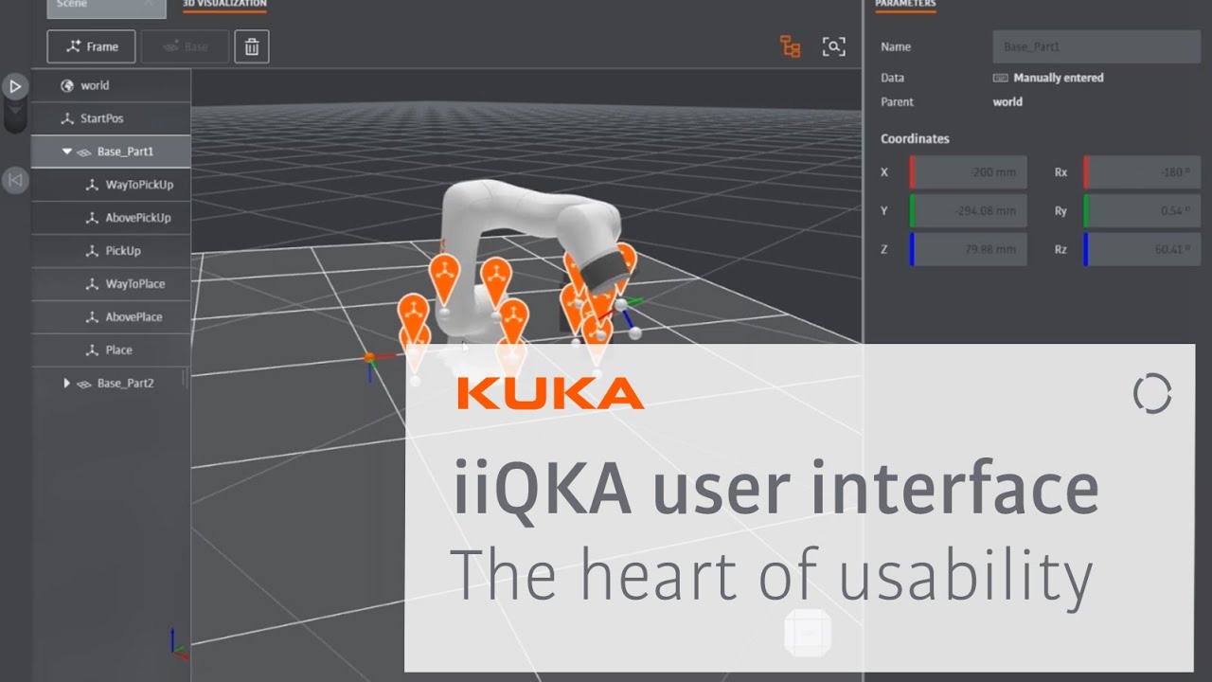Viewport: 1212px width, 682px height.
Task: Select the AbovePlace frame
Action: pyautogui.click(x=111, y=317)
